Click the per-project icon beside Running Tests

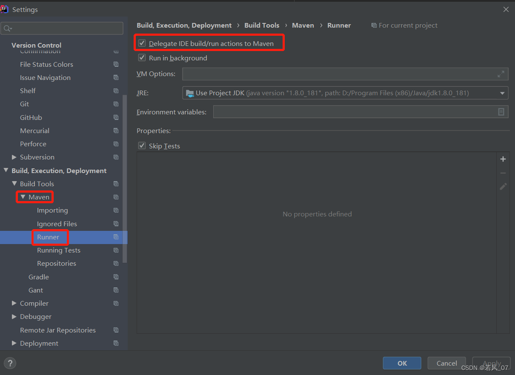(x=116, y=250)
